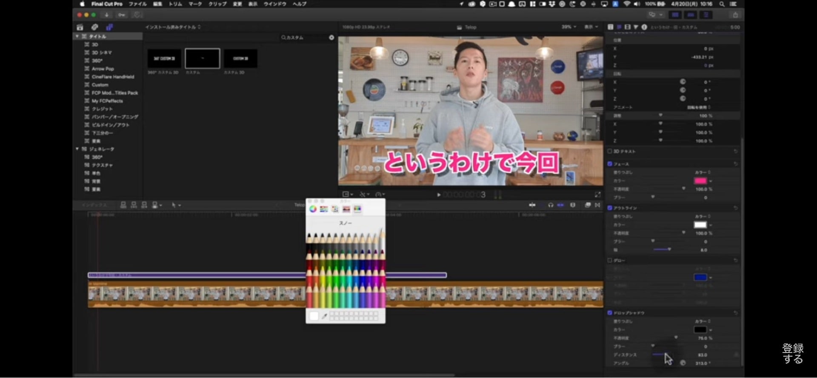This screenshot has height=378, width=817.
Task: Disable the フェース checkbox
Action: [610, 164]
